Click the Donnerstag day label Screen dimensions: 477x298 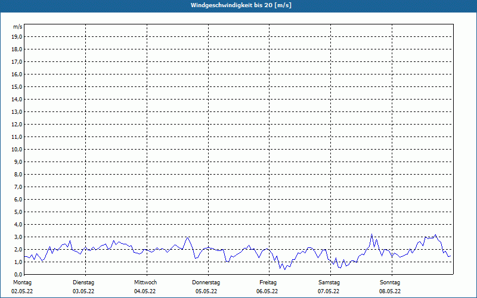coord(206,282)
